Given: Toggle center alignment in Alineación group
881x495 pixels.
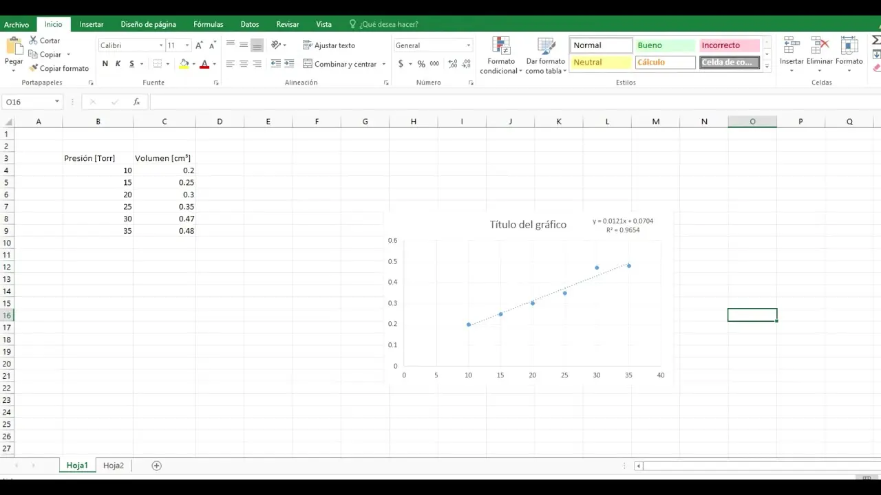Looking at the screenshot, I should click(x=242, y=63).
